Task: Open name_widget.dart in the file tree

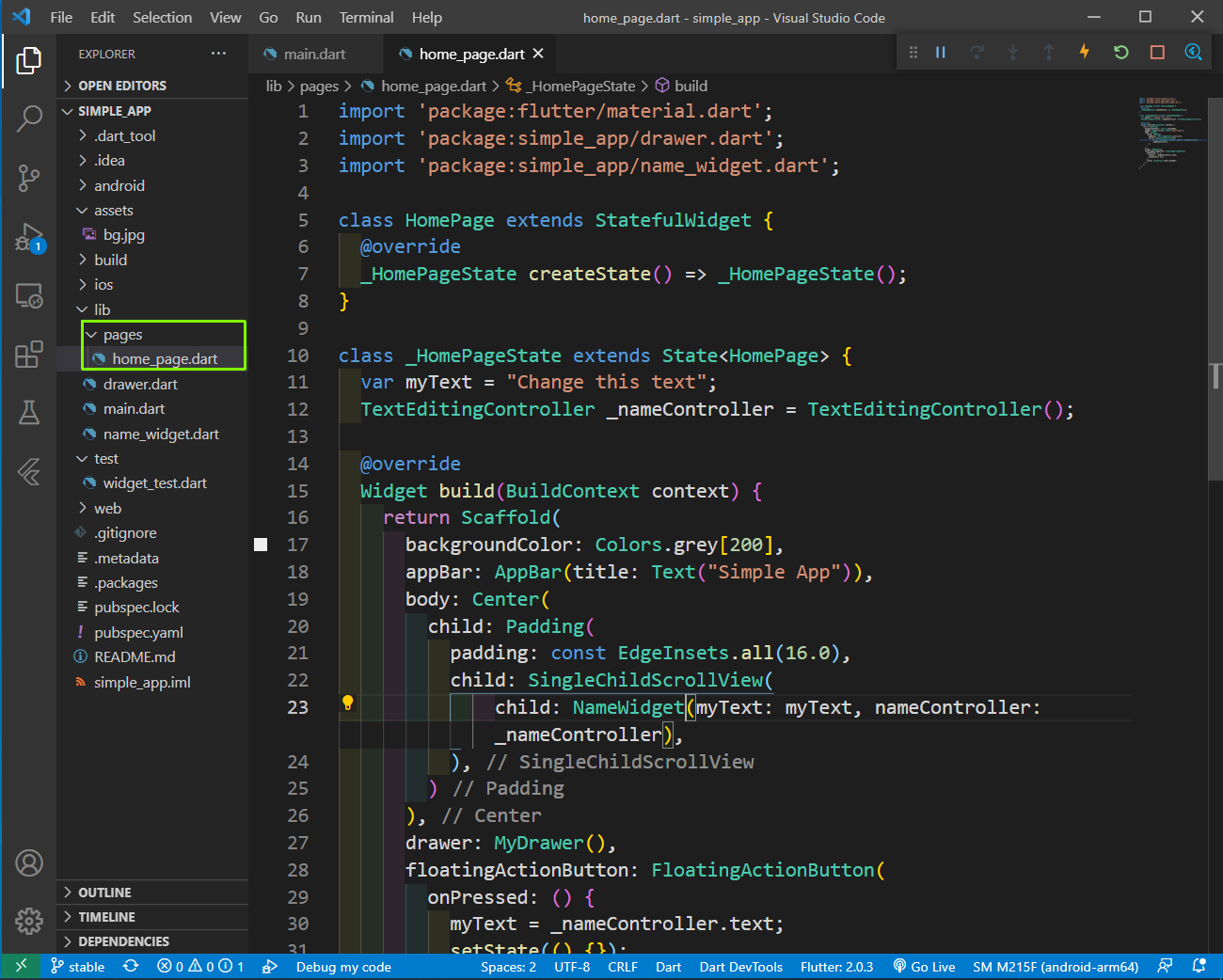Action: (x=152, y=434)
